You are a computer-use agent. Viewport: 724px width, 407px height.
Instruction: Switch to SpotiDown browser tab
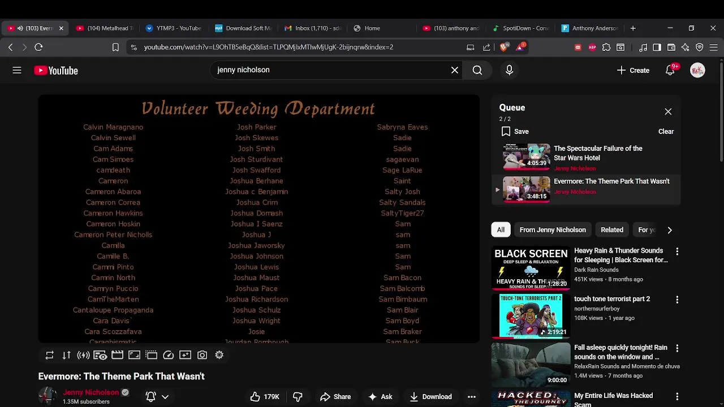521,28
